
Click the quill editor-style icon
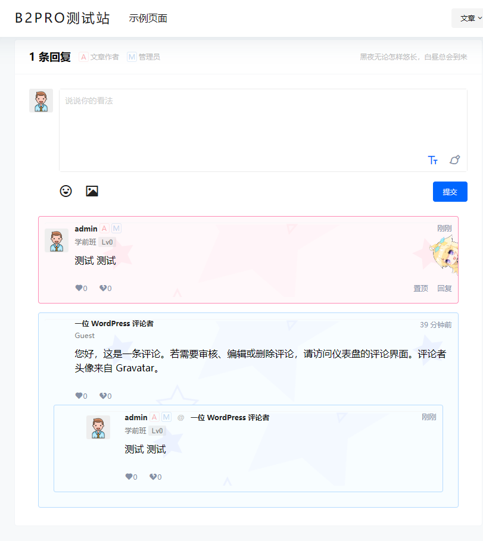454,160
